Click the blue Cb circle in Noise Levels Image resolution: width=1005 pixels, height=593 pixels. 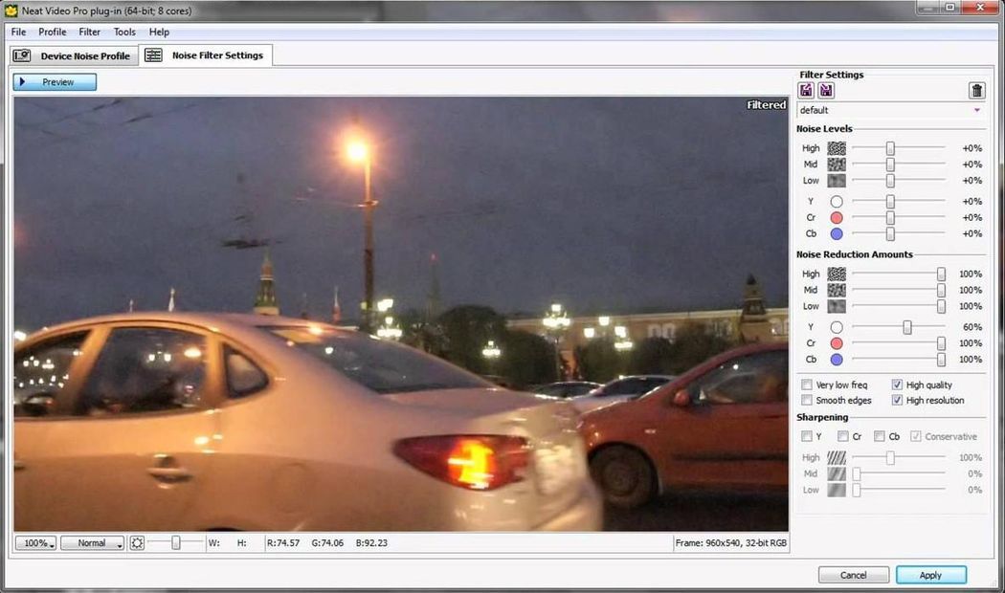pos(837,233)
